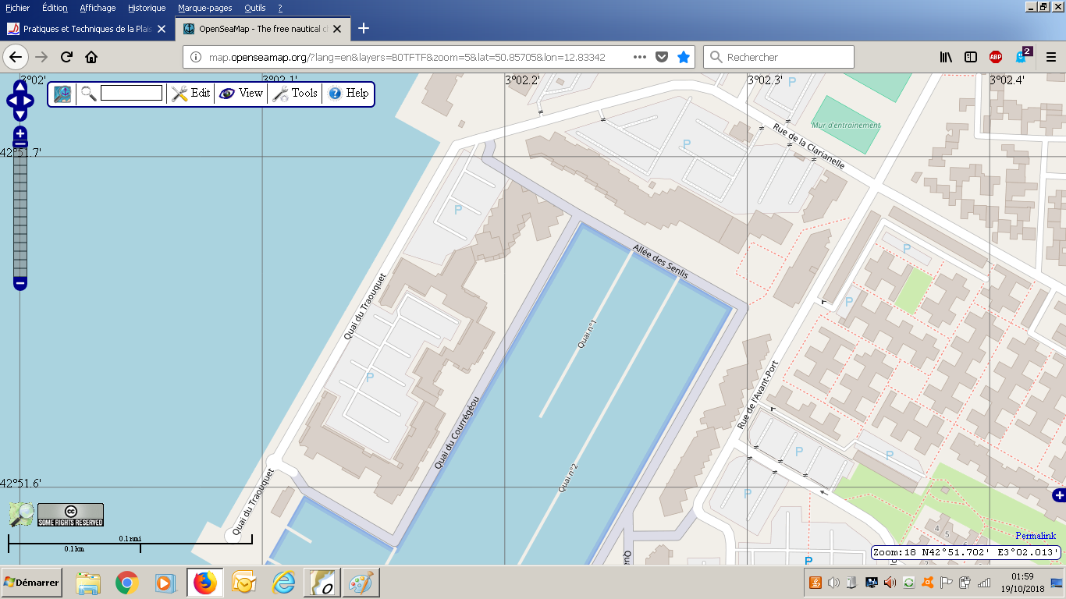Open media player from taskbar
This screenshot has width=1066, height=599.
coord(165,583)
